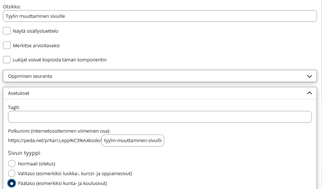This screenshot has height=189, width=322.
Task: Enable the Näytä sisällysluettelo checkbox
Action: [x=7, y=31]
